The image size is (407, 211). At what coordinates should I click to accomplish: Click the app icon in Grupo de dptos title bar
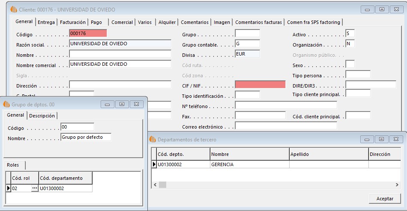(x=7, y=104)
